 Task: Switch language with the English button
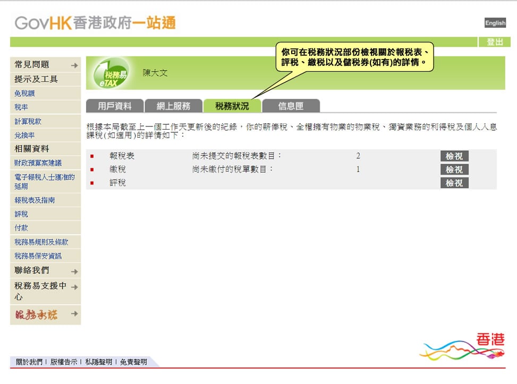coord(495,23)
